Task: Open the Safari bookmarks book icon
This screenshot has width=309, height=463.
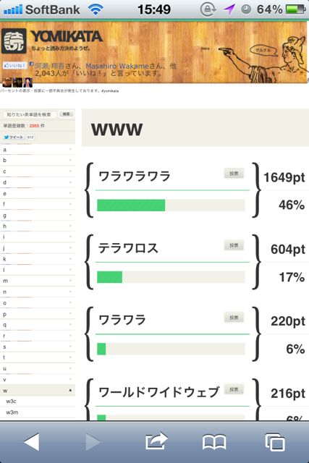Action: [x=214, y=442]
